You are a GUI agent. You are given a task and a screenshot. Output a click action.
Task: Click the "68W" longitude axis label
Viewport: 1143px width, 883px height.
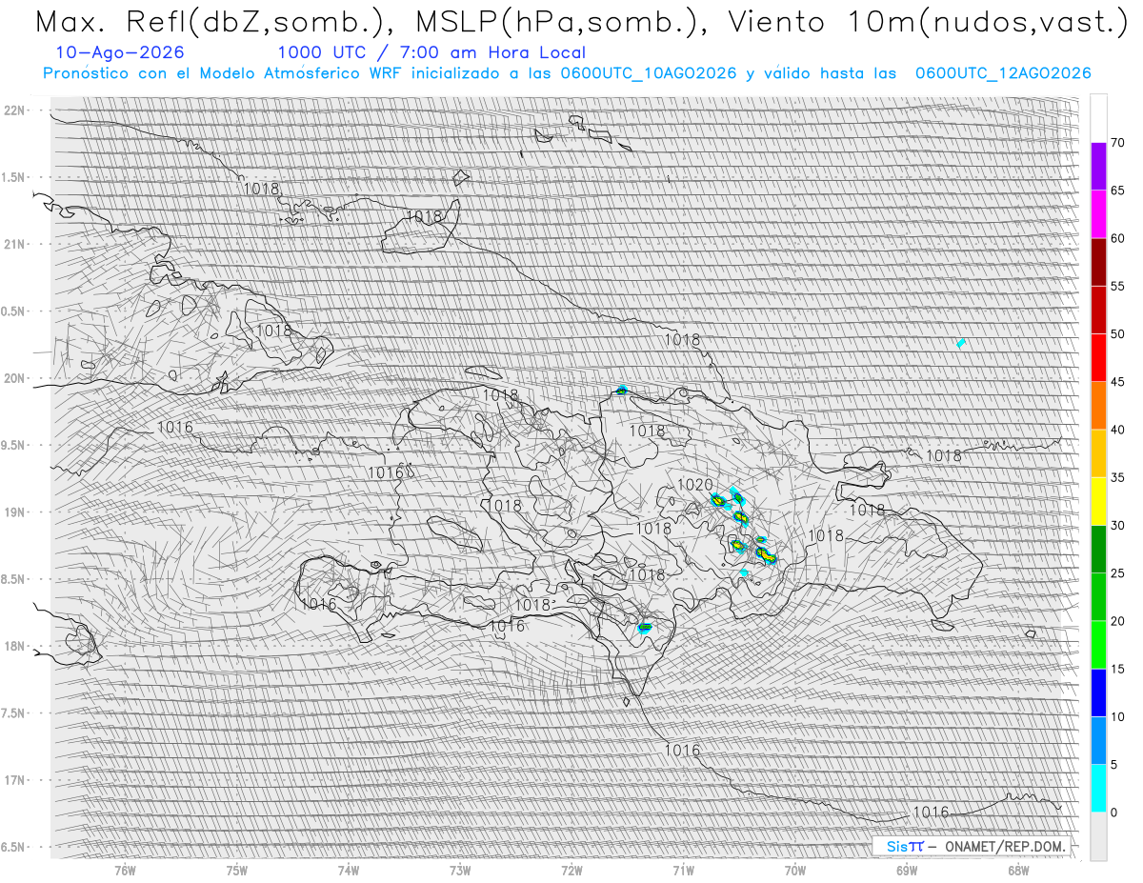[1018, 871]
